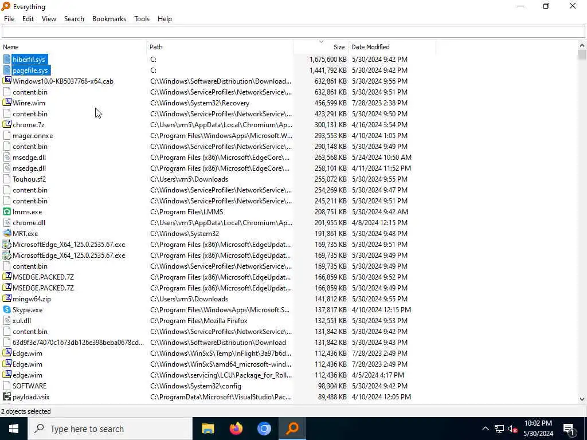Click the mager.onnxe file icon
This screenshot has height=440, width=587.
pos(7,135)
